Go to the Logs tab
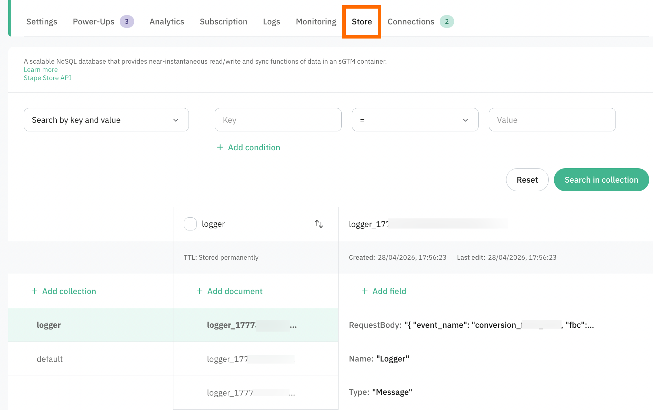653x410 pixels. (x=271, y=22)
